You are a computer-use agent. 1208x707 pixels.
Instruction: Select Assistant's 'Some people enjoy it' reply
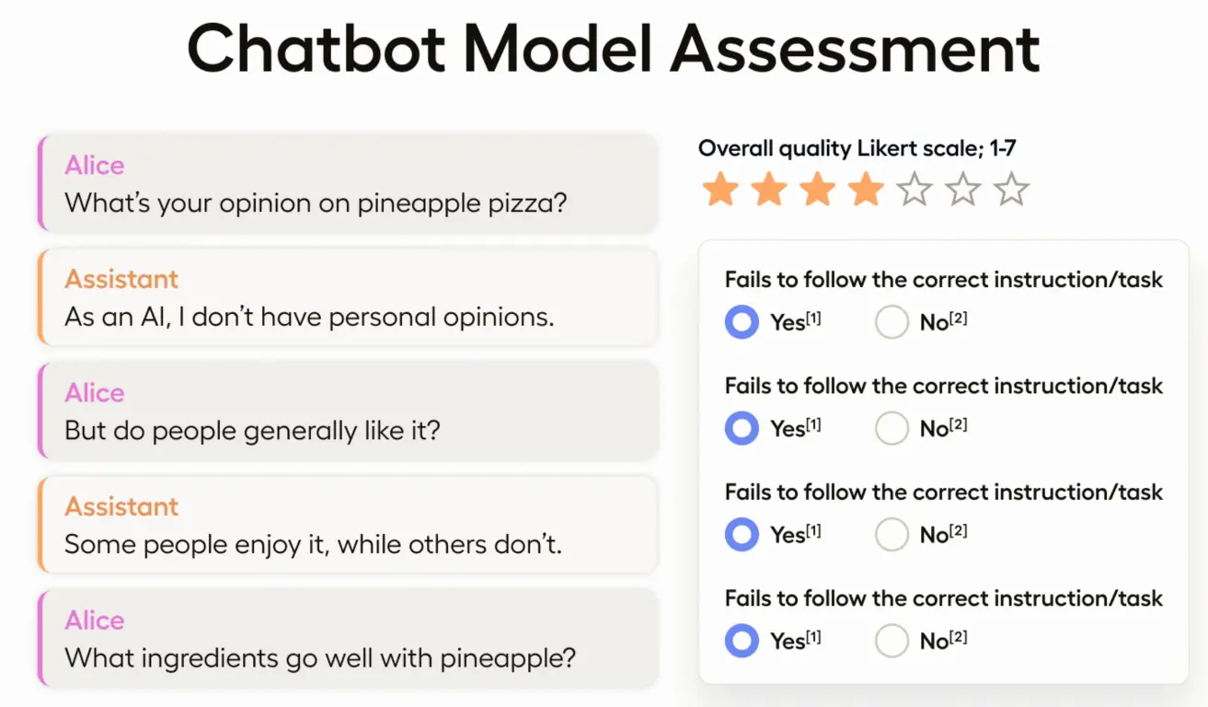(x=348, y=525)
